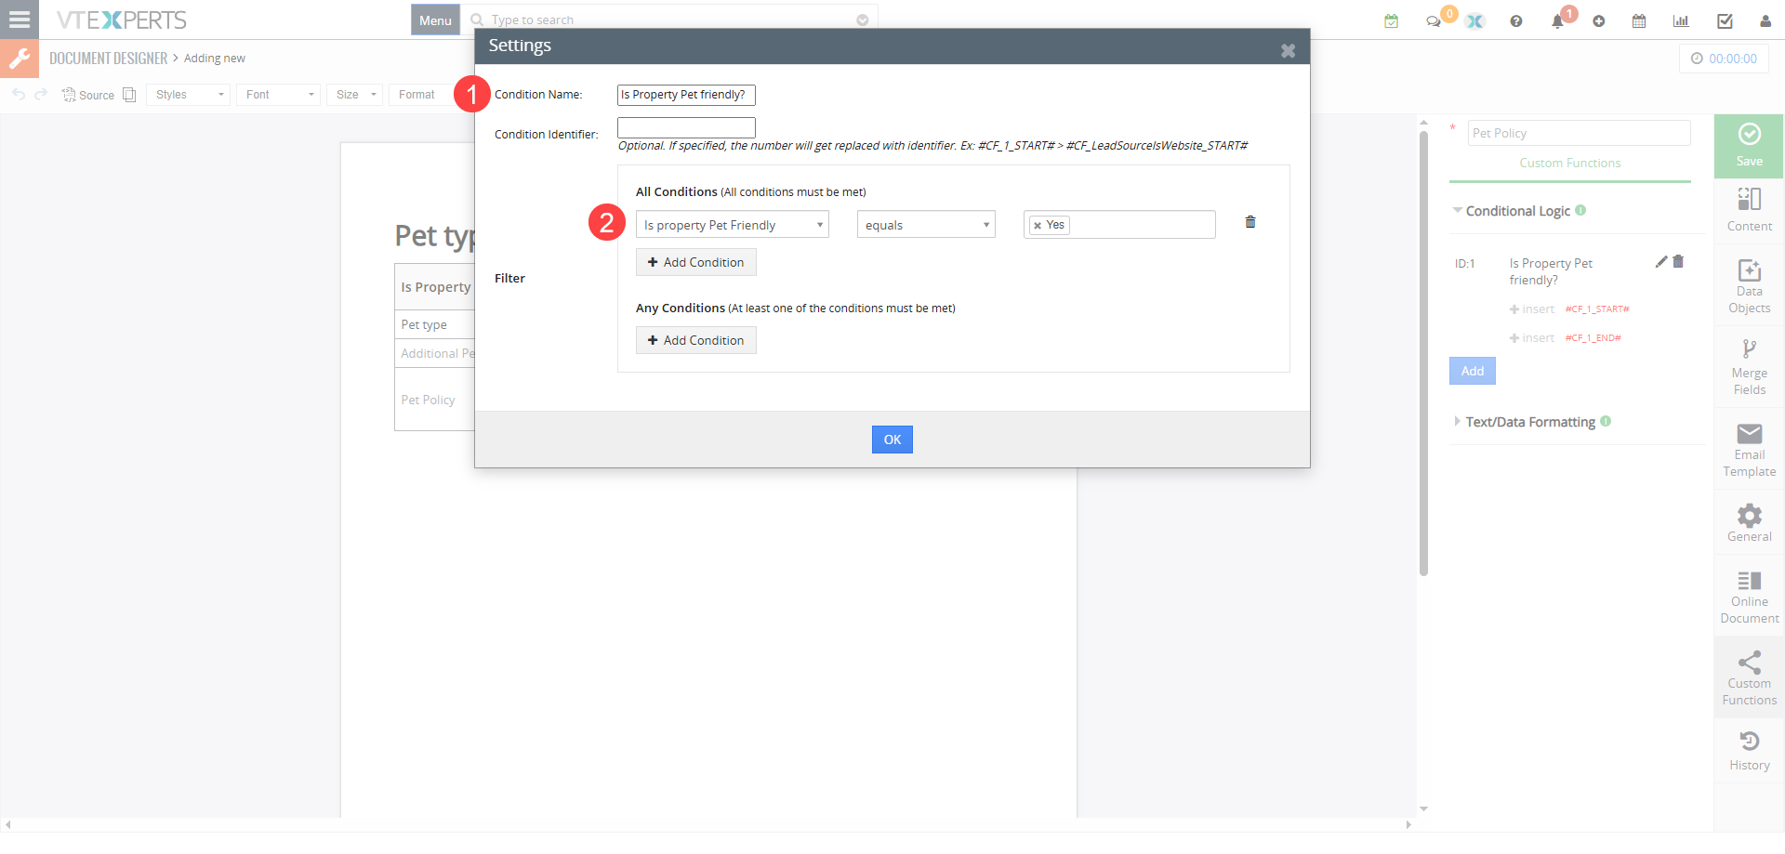Open the hamburger menu icon

pos(19,20)
